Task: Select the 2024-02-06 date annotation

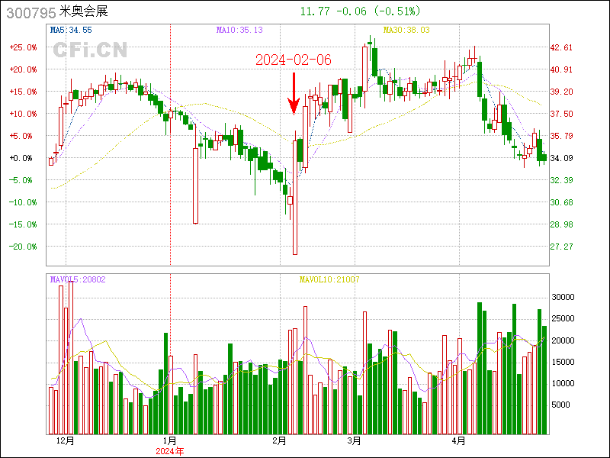Action: point(294,60)
